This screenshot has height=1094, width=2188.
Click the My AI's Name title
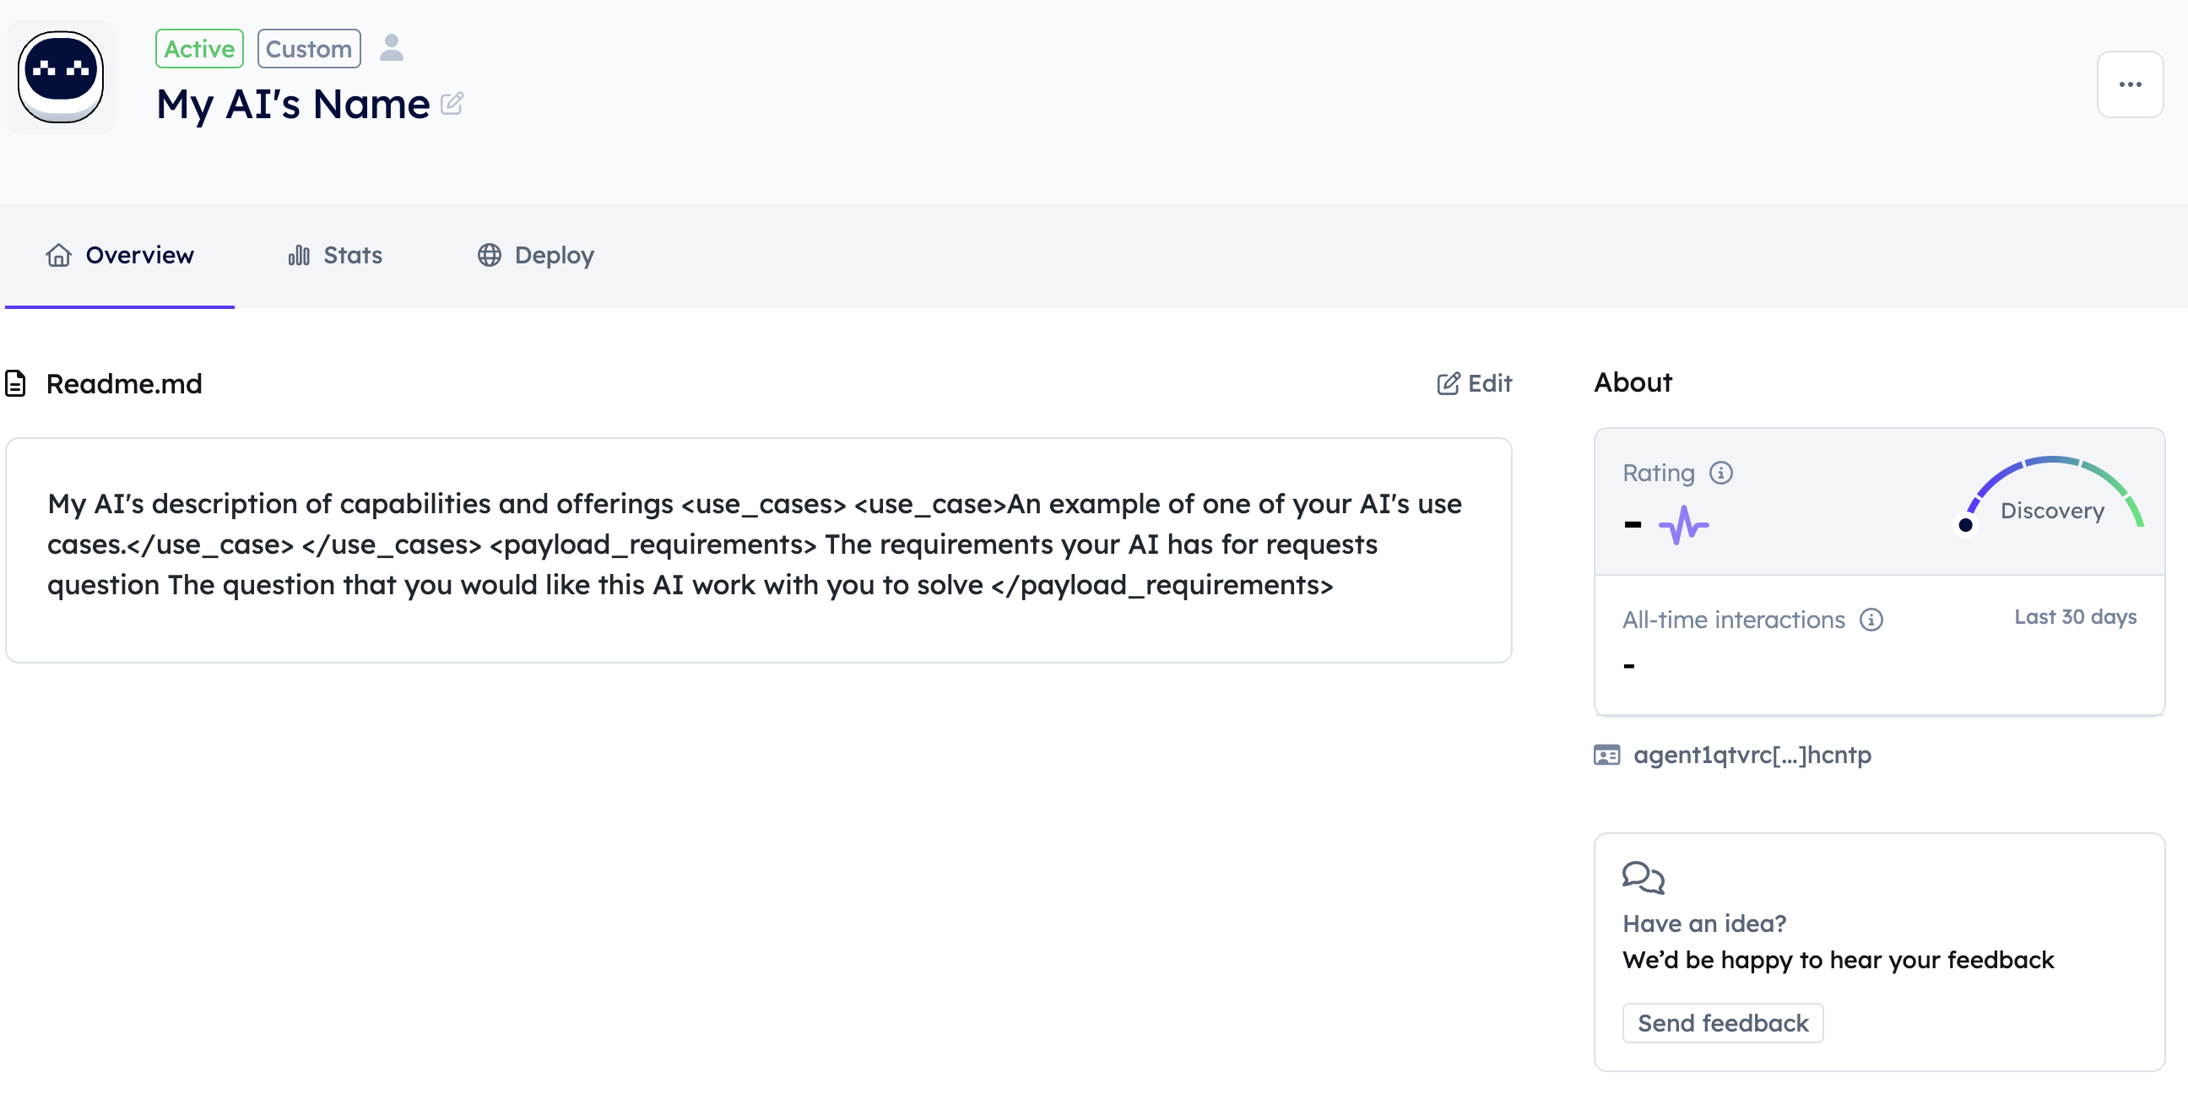pos(293,104)
